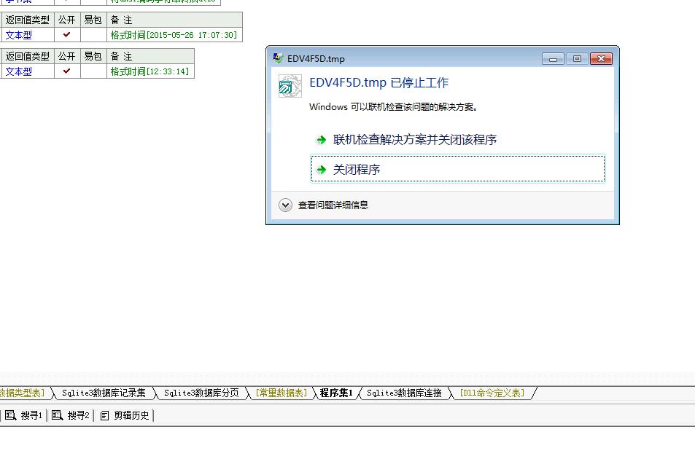The height and width of the screenshot is (475, 695).
Task: Switch to the 数据类型表 tab
Action: (x=23, y=393)
